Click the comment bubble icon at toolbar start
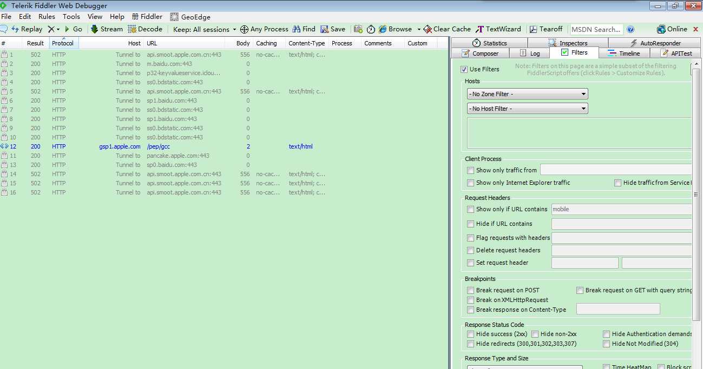Screen dimensions: 703x369 point(3,29)
